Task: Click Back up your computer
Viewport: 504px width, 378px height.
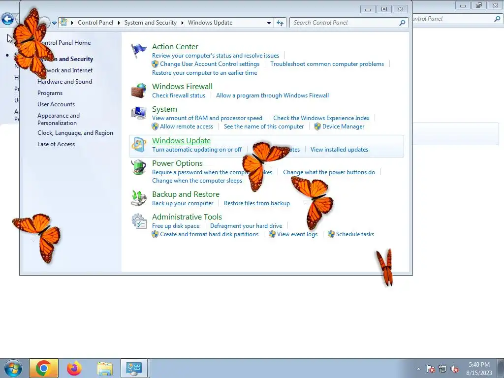Action: tap(183, 203)
